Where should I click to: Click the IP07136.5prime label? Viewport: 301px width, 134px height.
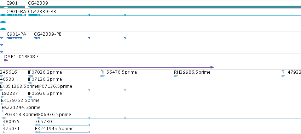pyautogui.click(x=55, y=86)
